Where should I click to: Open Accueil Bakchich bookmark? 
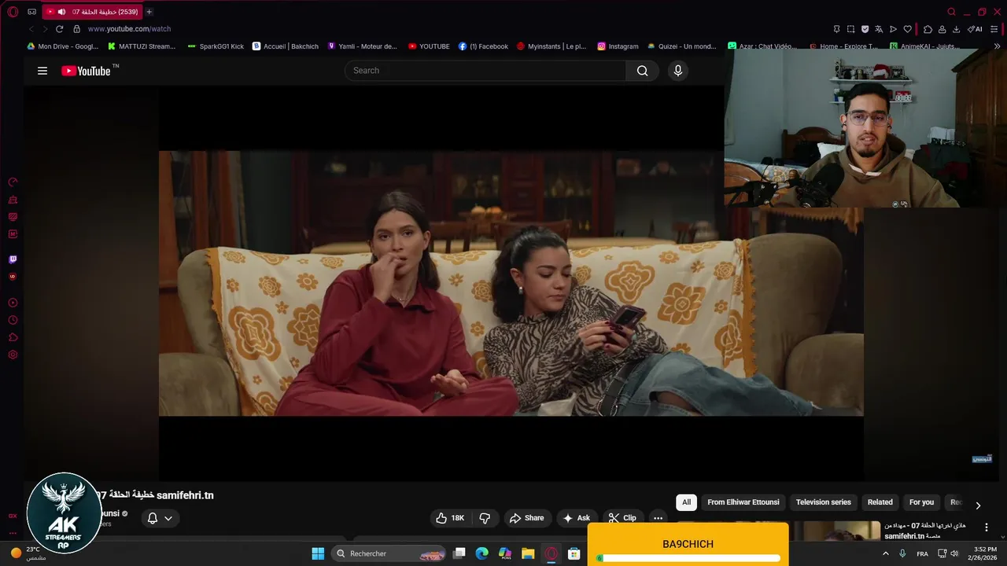[286, 46]
